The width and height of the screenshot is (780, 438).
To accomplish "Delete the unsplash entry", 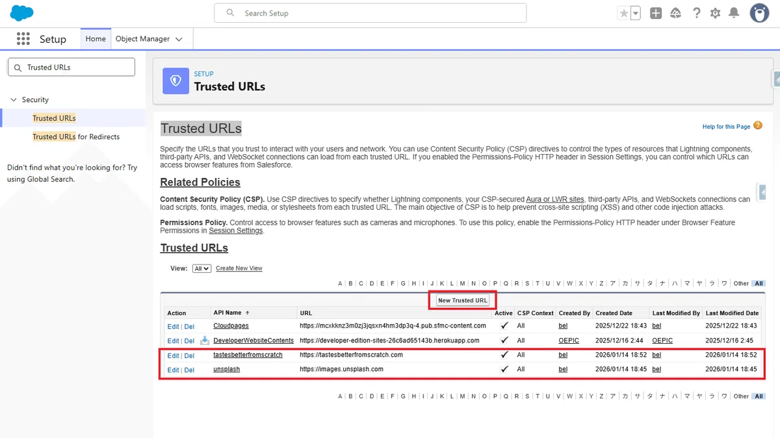I will [189, 370].
